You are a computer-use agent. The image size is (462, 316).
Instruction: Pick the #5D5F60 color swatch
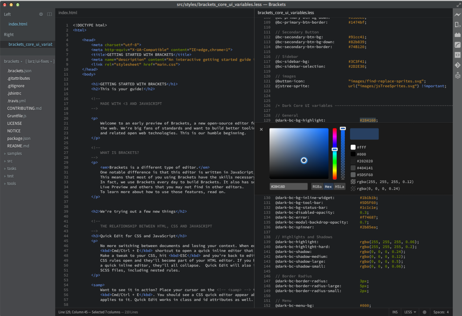point(353,175)
